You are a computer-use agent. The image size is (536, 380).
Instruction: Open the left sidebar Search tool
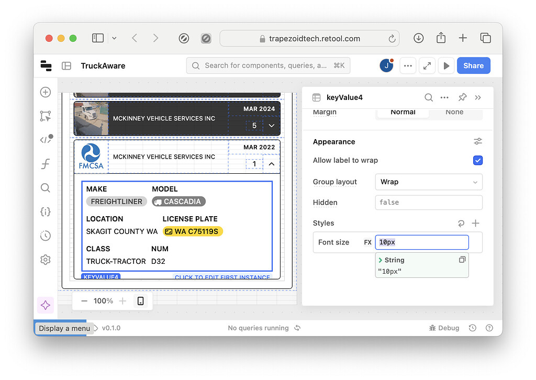pos(46,188)
